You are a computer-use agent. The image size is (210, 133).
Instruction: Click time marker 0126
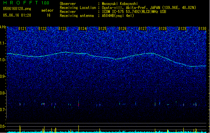123,29
